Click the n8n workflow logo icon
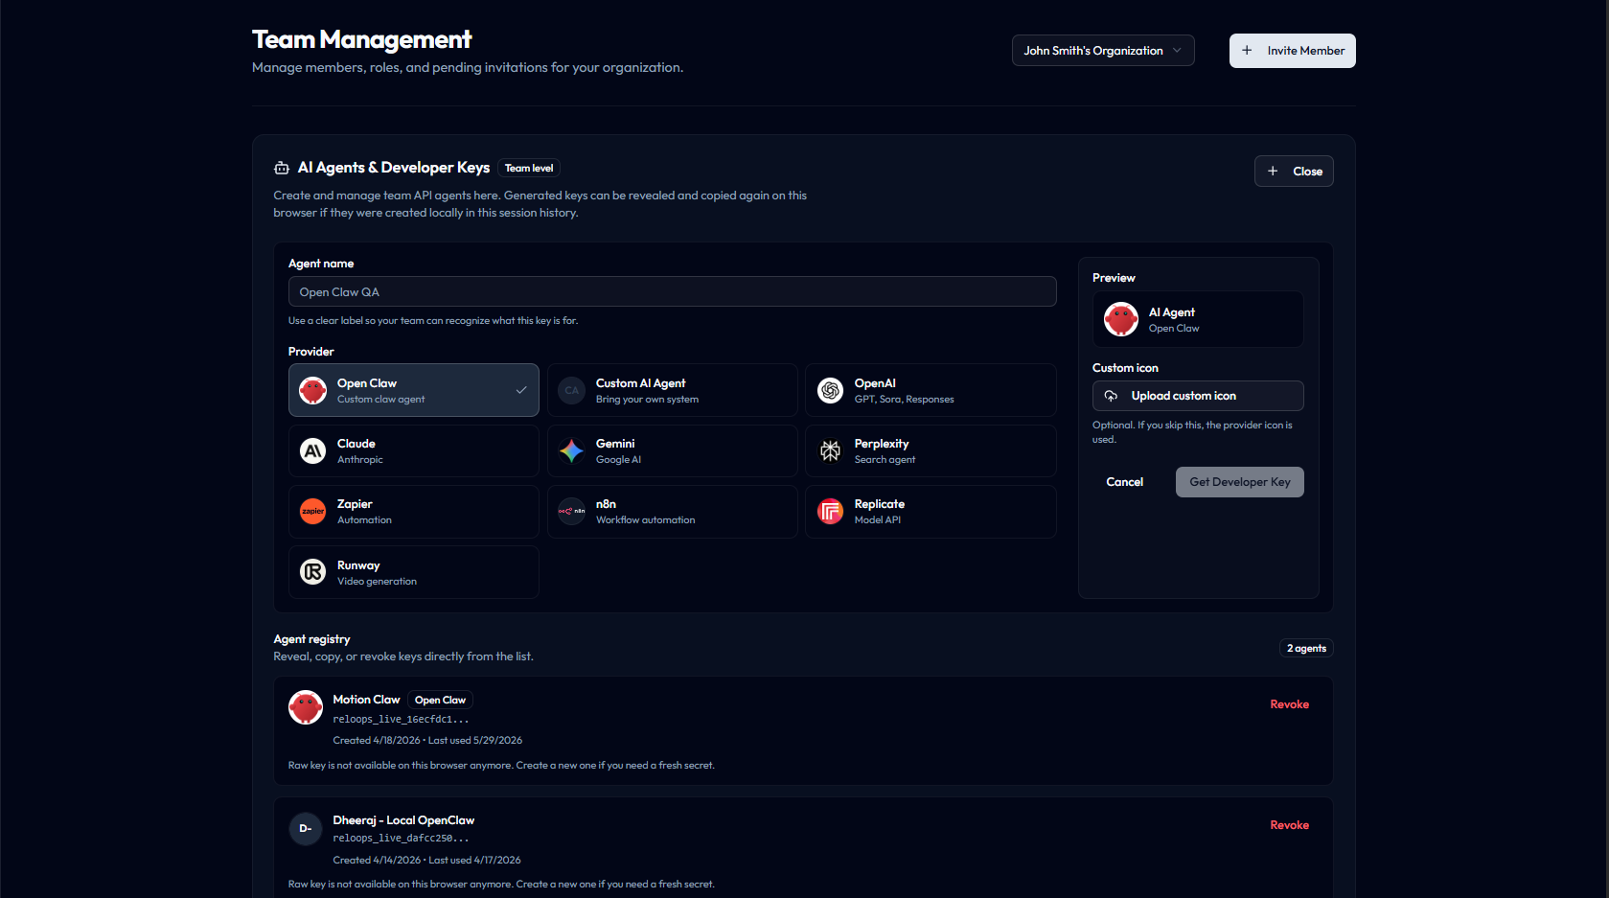Viewport: 1609px width, 898px height. pyautogui.click(x=572, y=511)
